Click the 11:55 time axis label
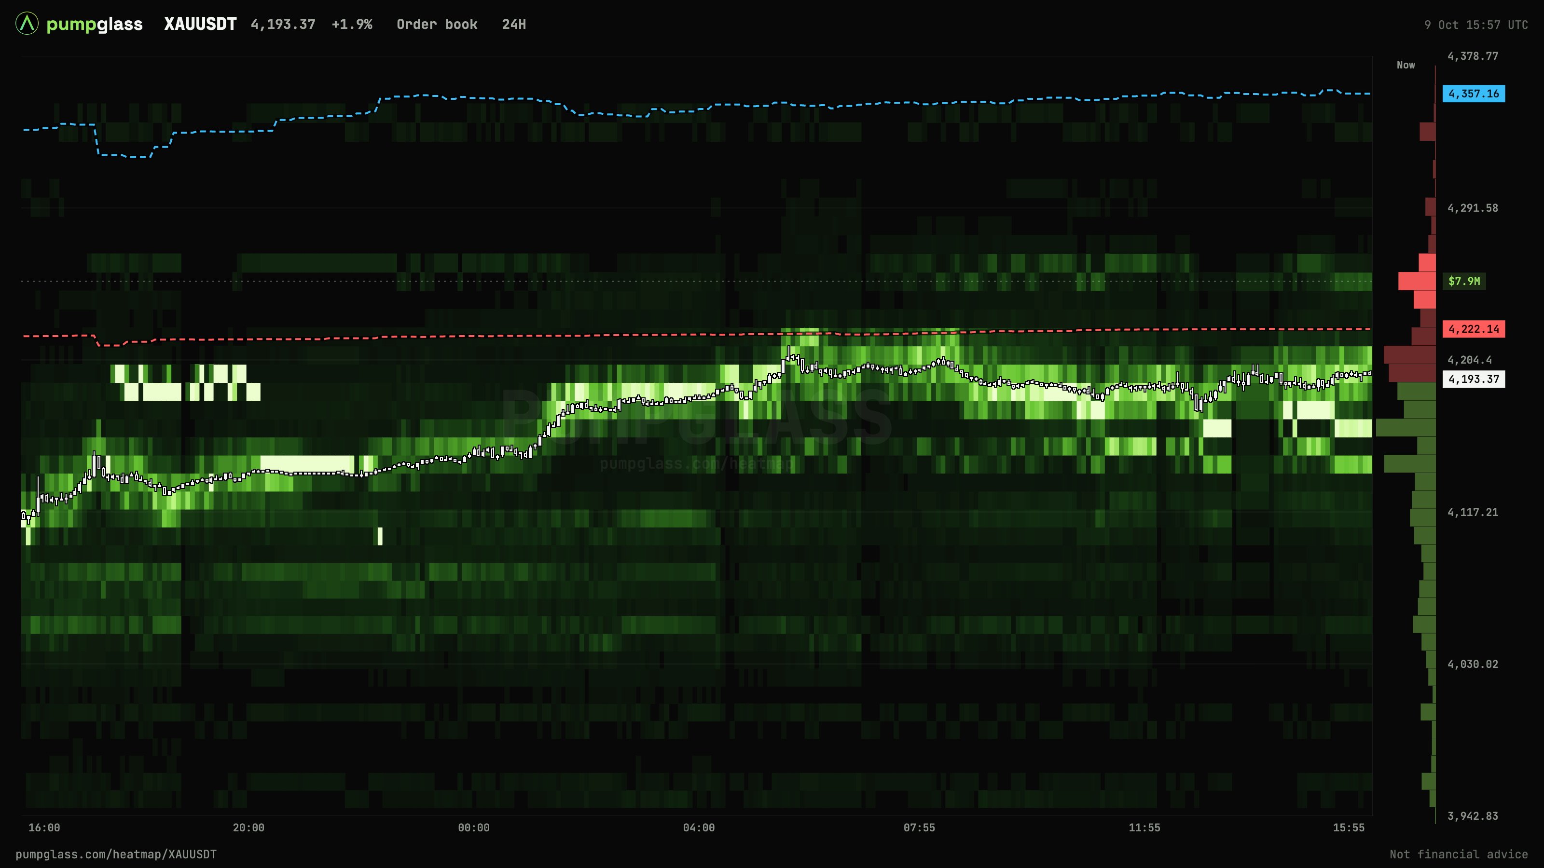Viewport: 1544px width, 868px height. pos(1144,828)
